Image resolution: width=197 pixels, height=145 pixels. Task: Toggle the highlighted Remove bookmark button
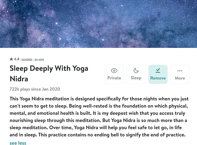click(x=158, y=74)
